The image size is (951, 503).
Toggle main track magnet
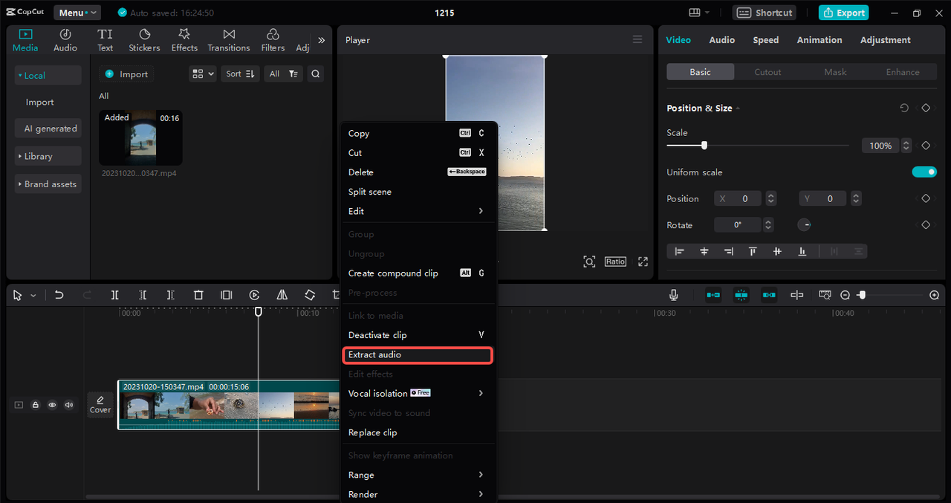tap(713, 295)
